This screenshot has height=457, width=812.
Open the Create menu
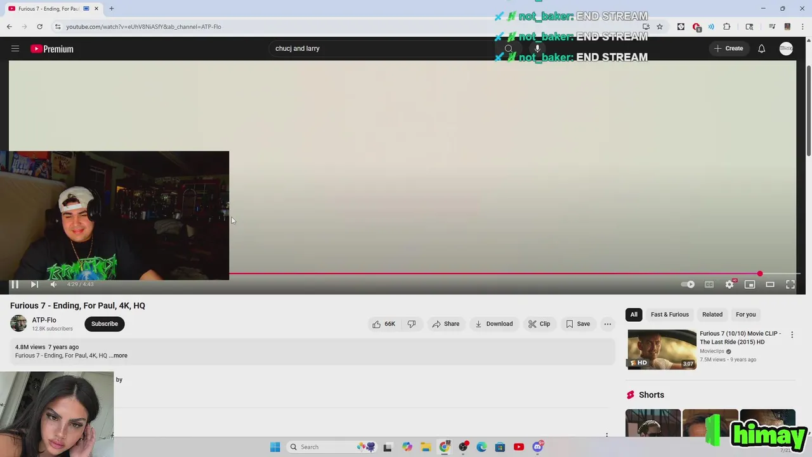[728, 48]
